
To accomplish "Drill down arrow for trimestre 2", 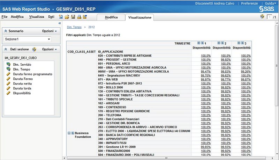I will tap(223, 43).
